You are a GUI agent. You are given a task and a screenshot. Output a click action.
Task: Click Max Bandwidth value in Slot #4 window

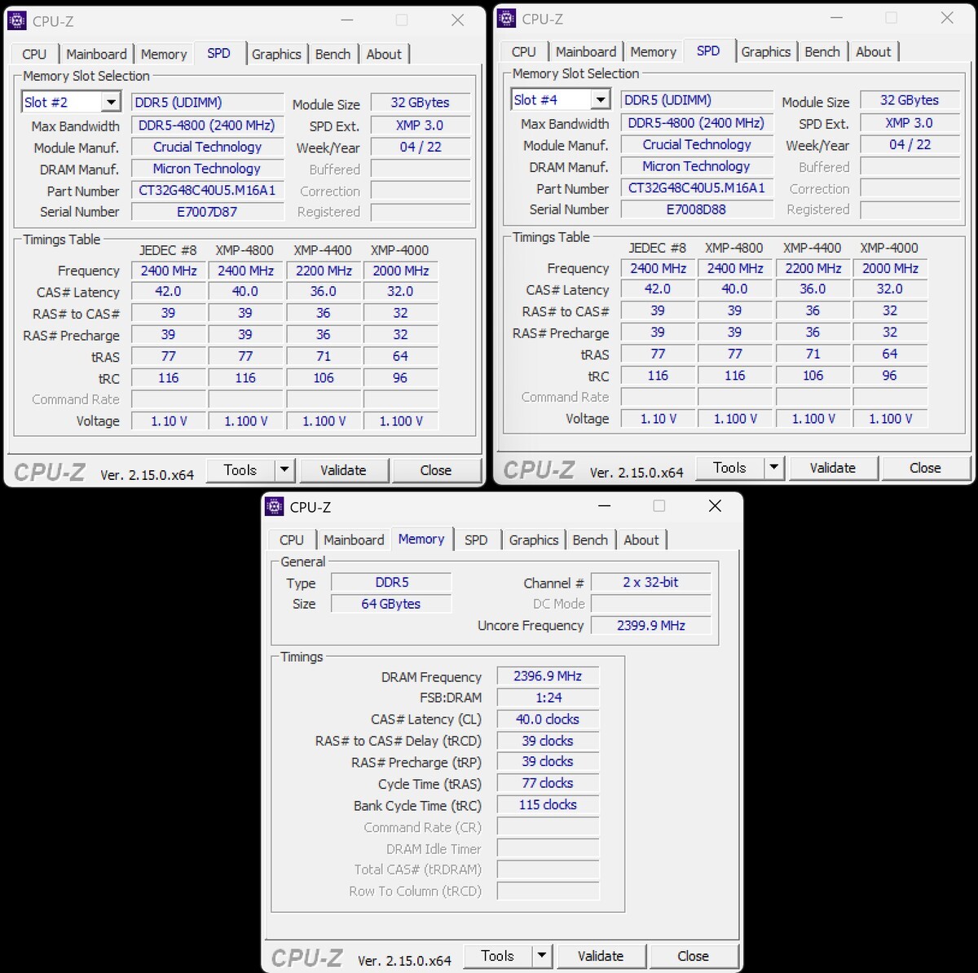(696, 123)
